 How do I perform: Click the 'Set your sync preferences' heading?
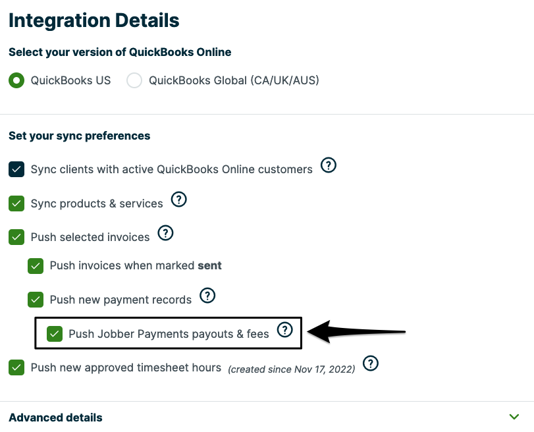click(x=79, y=136)
